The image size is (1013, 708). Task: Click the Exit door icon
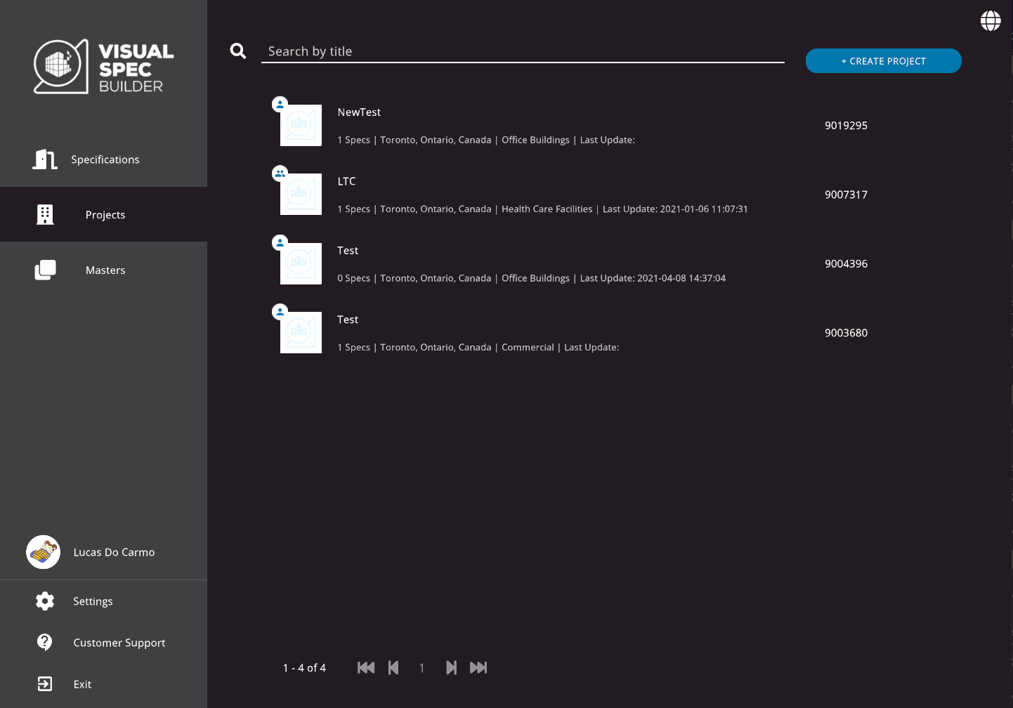coord(45,684)
